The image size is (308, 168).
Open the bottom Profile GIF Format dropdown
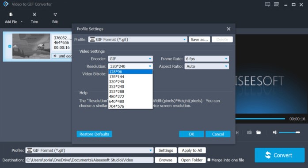point(89,150)
